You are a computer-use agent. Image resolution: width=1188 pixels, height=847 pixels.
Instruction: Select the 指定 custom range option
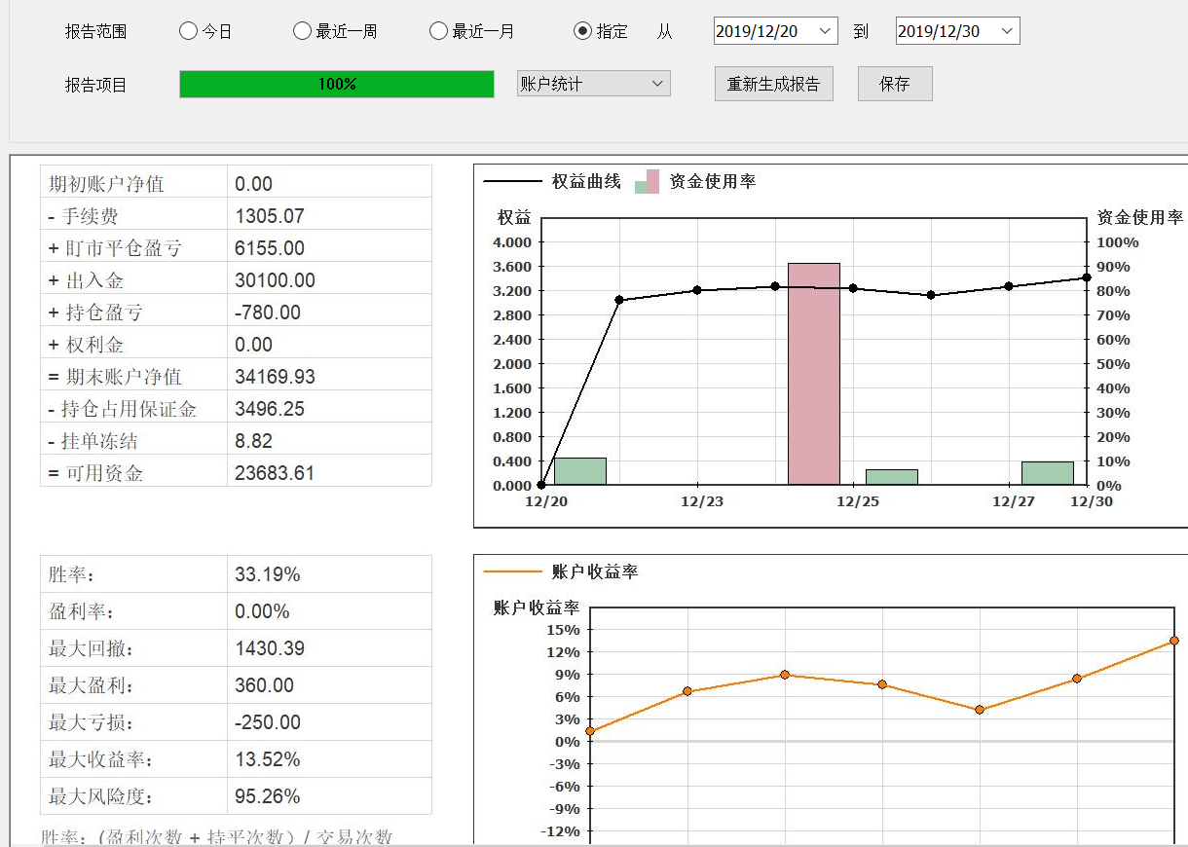tap(582, 31)
